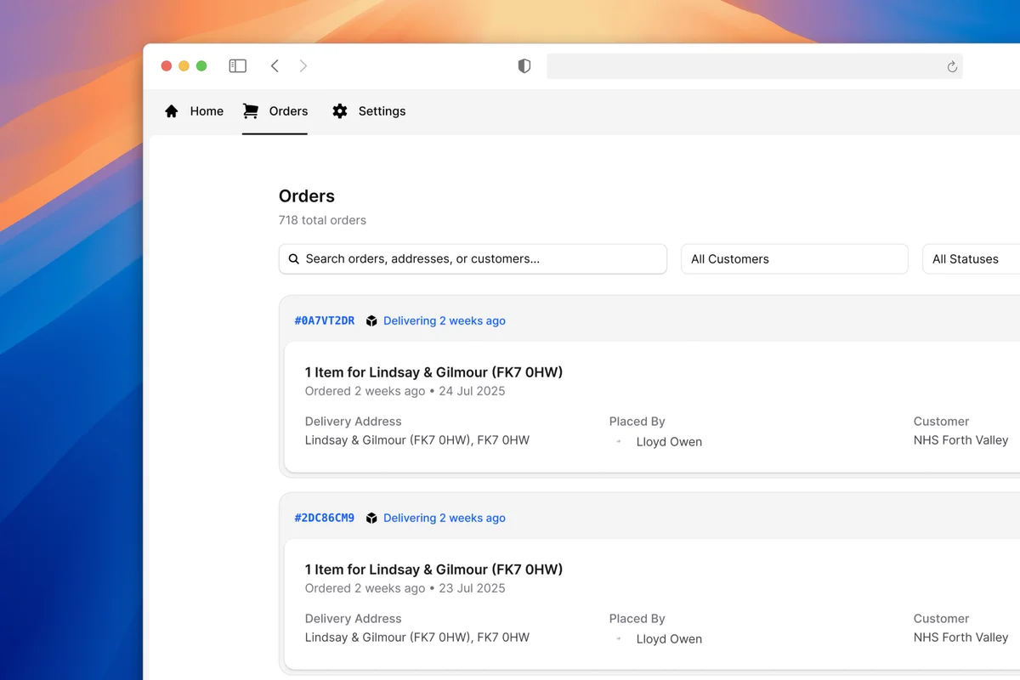Screen dimensions: 1020x680
Task: Toggle the browser sidebar icon
Action: (237, 65)
